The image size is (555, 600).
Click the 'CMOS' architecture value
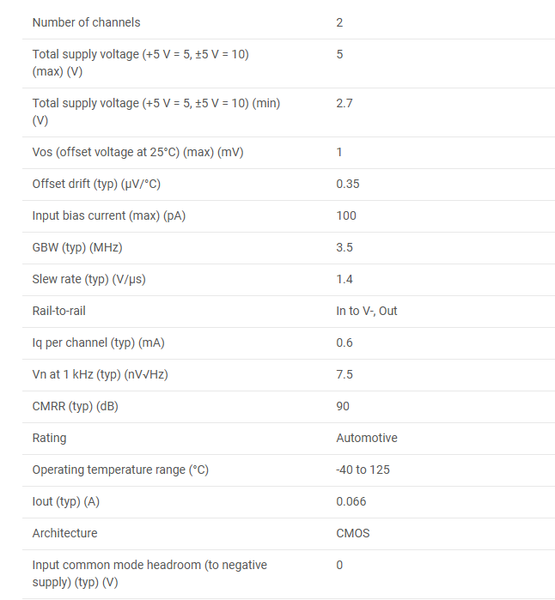click(353, 533)
